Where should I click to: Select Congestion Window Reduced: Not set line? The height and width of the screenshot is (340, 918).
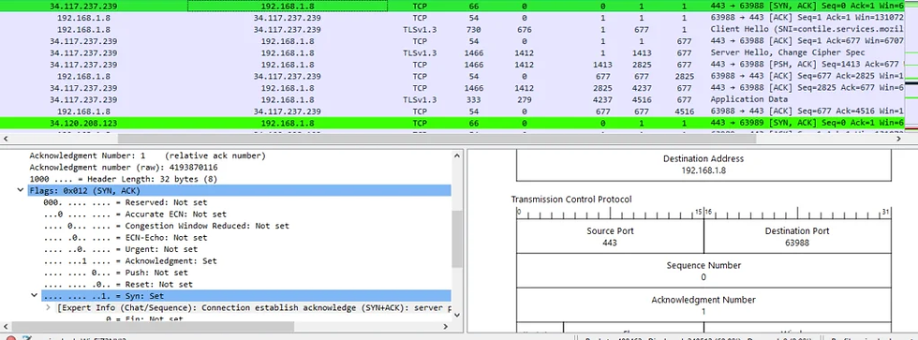tap(167, 226)
